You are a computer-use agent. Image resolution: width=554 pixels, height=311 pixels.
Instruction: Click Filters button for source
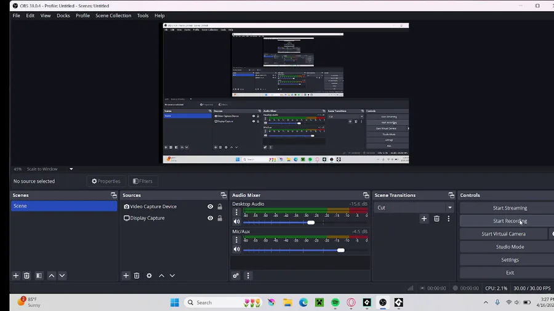(x=143, y=181)
